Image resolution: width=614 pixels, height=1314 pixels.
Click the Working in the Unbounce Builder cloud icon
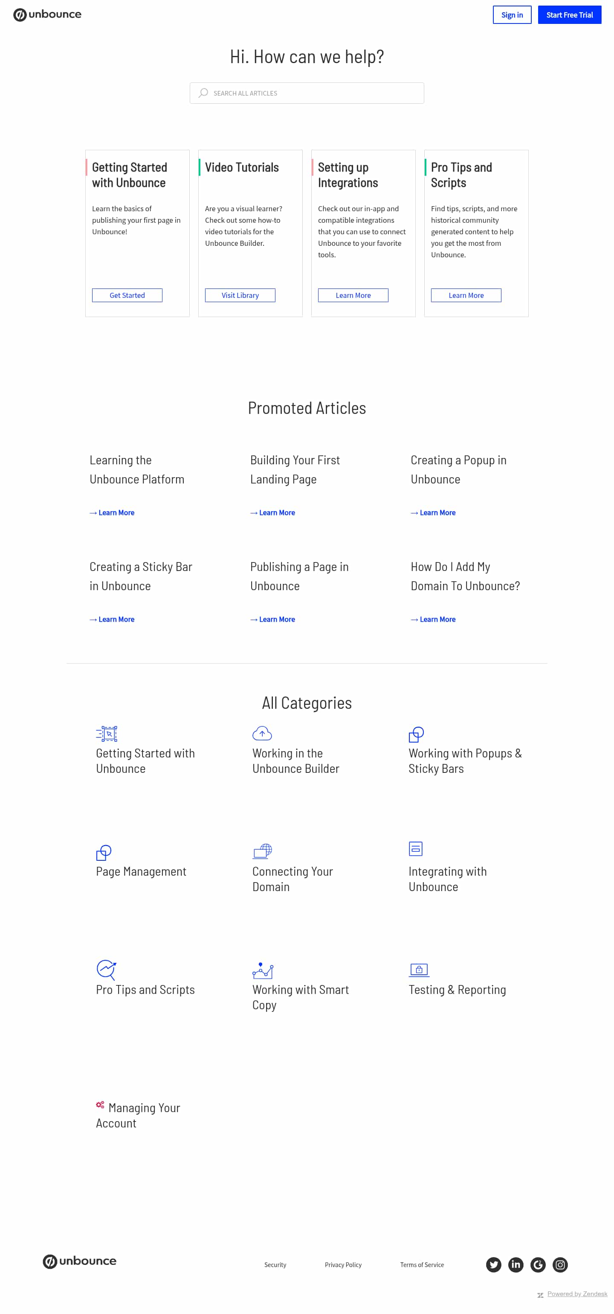tap(262, 733)
